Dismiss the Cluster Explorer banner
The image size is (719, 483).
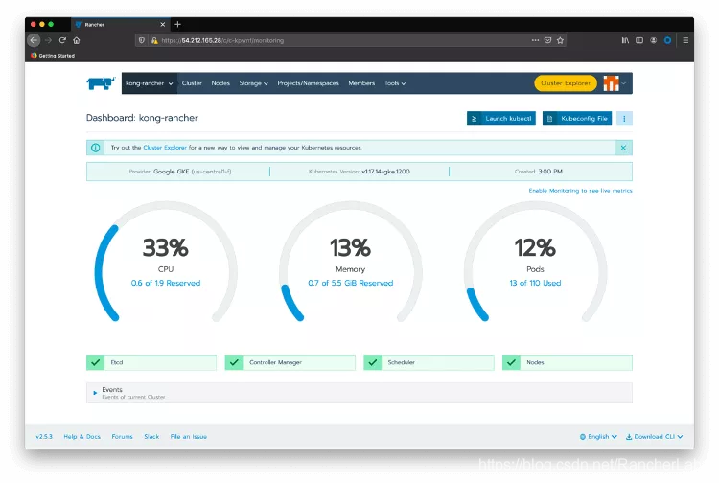(x=623, y=148)
